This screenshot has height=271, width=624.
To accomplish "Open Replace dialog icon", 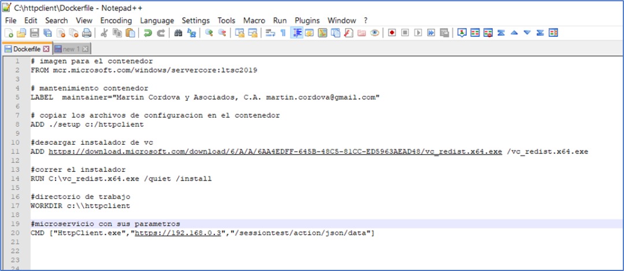I will [191, 33].
